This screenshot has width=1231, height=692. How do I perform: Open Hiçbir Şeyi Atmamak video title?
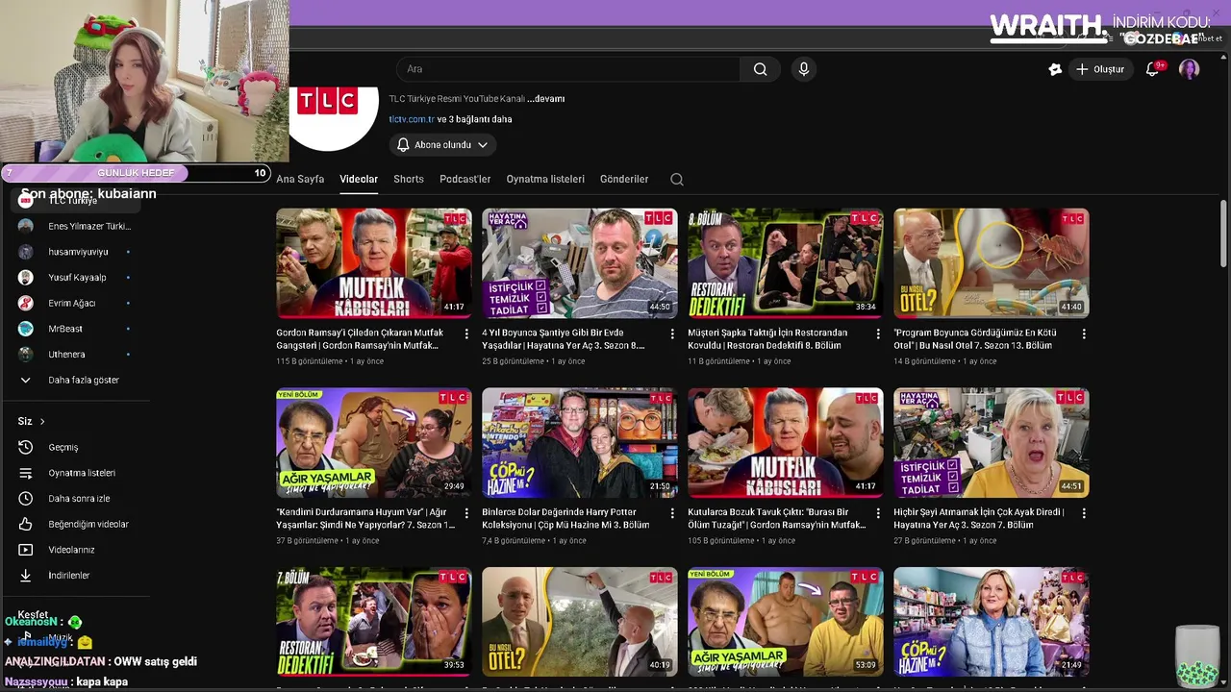(x=979, y=518)
